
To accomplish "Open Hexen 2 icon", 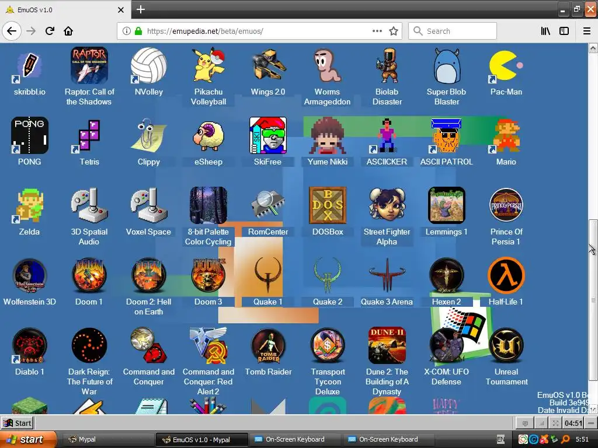I will [447, 275].
